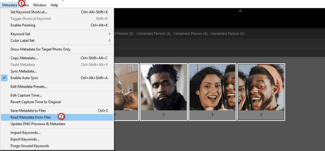This screenshot has width=325, height=151.
Task: Expand the Color Label Set submenu
Action: click(22, 41)
